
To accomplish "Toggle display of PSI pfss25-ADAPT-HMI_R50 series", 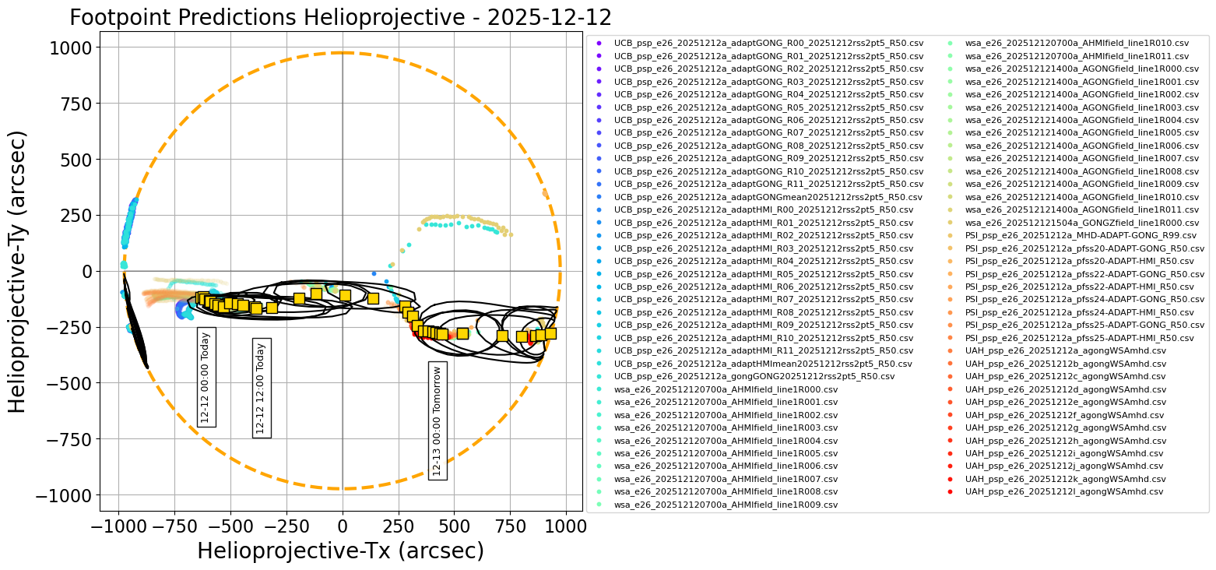I will coord(1059,337).
